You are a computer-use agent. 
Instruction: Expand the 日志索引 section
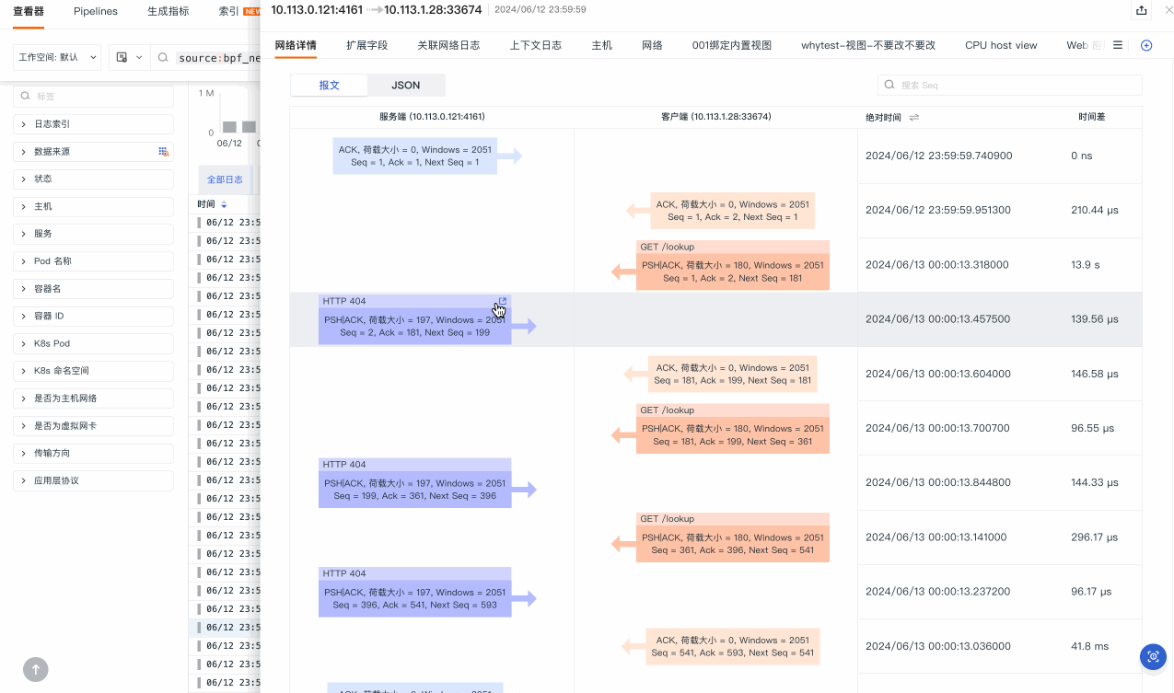[93, 124]
